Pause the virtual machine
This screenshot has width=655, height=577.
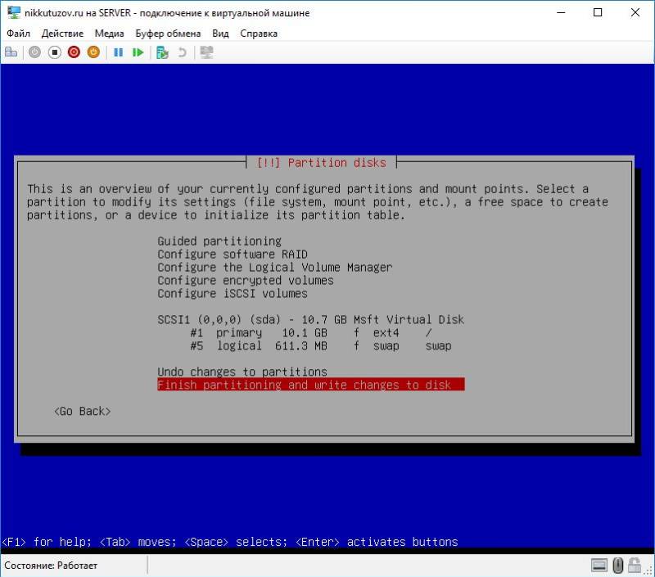tap(118, 52)
